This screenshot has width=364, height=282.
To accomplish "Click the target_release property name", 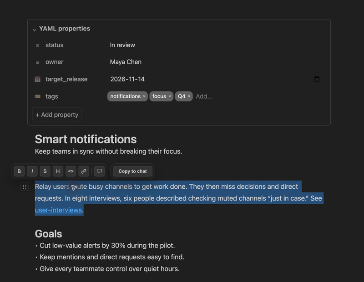I will tap(66, 79).
